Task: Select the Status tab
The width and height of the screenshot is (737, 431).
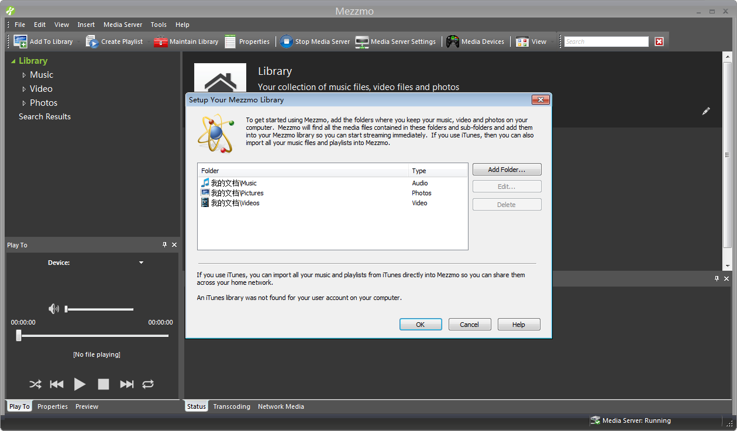Action: 197,406
